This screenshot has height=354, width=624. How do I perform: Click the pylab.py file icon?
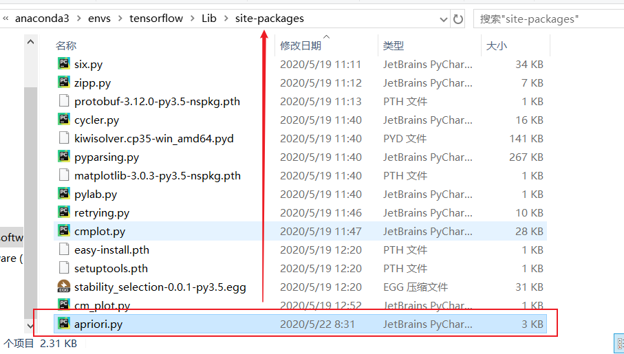[x=64, y=194]
